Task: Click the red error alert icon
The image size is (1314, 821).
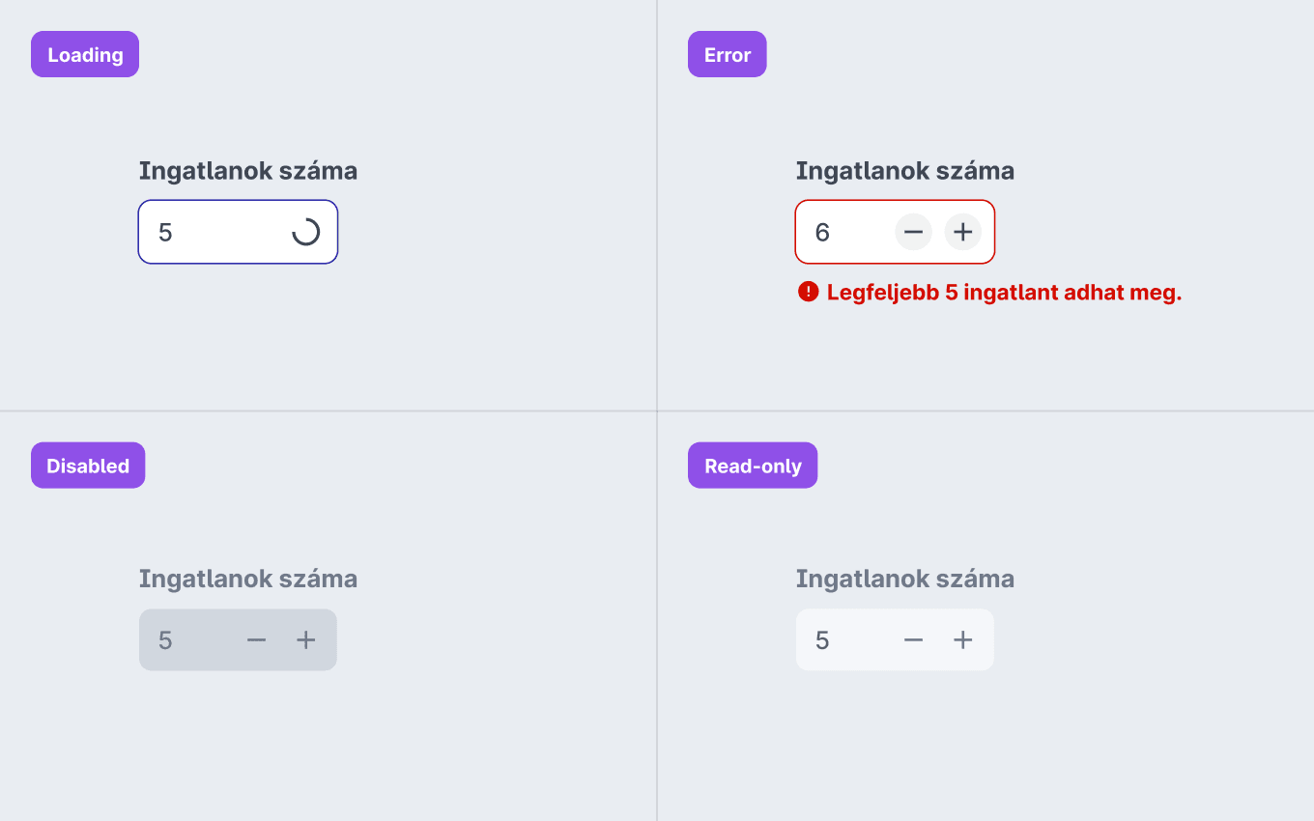Action: [x=809, y=292]
